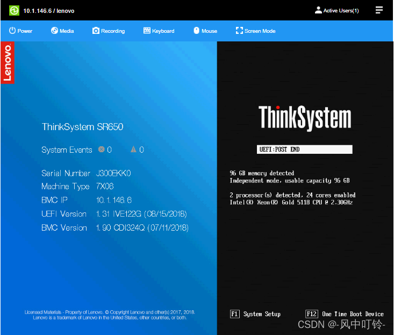This screenshot has width=394, height=335.
Task: Click BMC IP value 10.1.146.6
Action: pyautogui.click(x=114, y=200)
